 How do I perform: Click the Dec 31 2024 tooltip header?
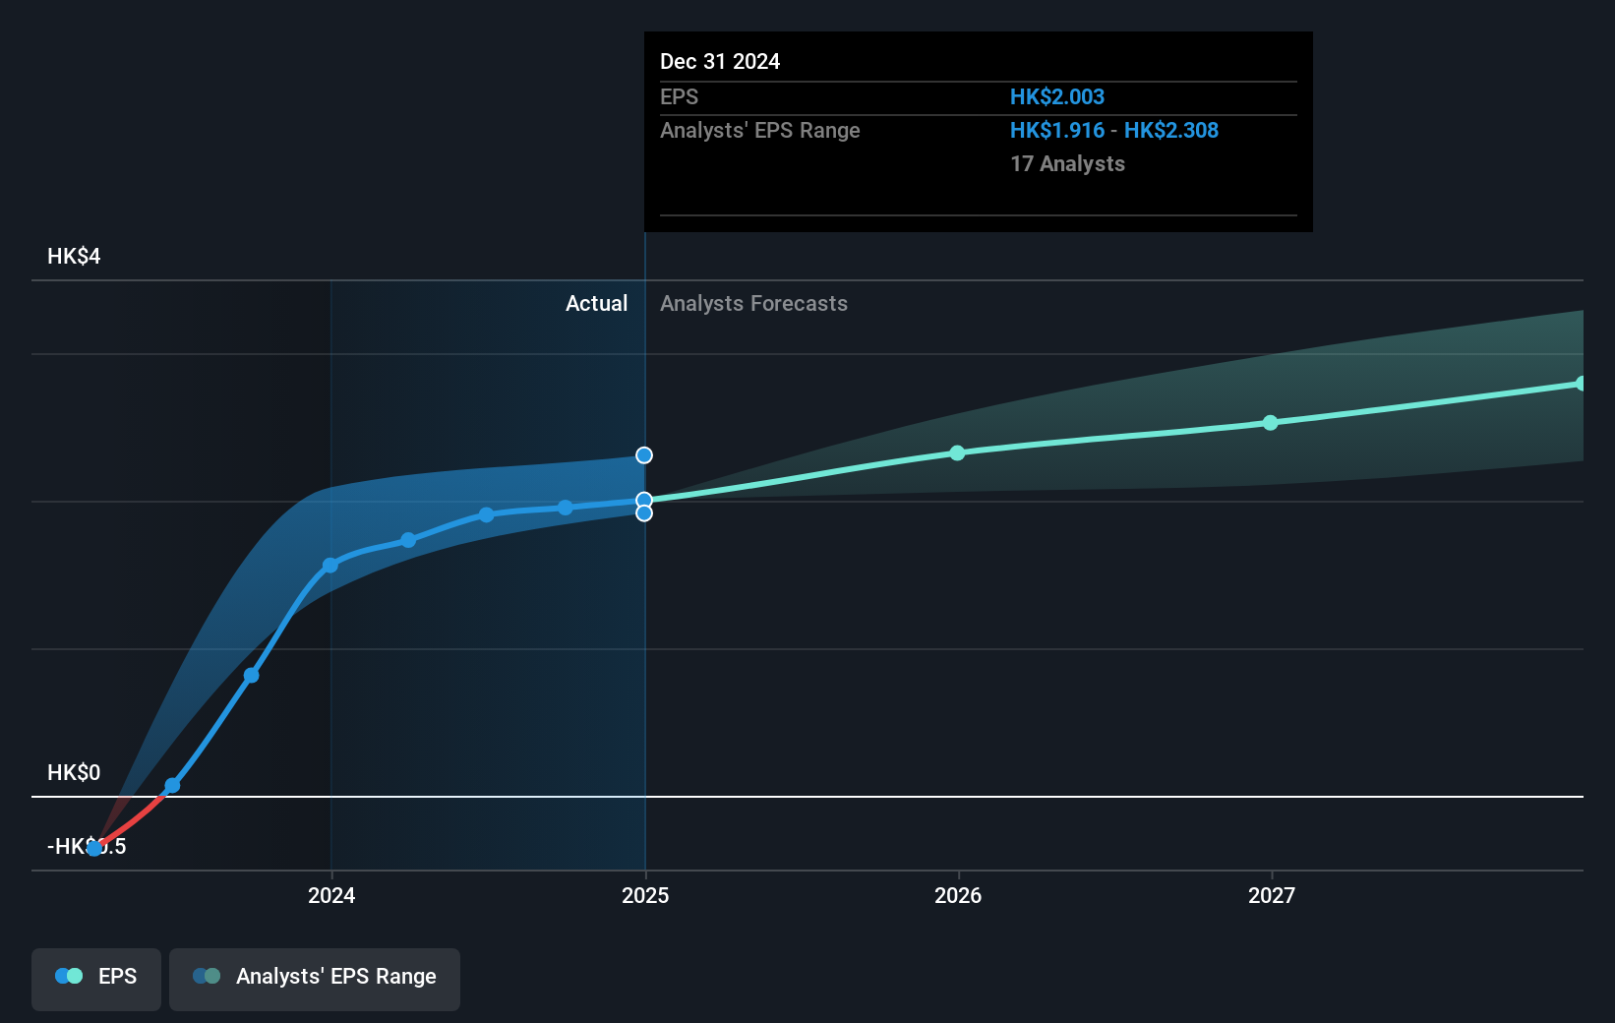point(721,61)
